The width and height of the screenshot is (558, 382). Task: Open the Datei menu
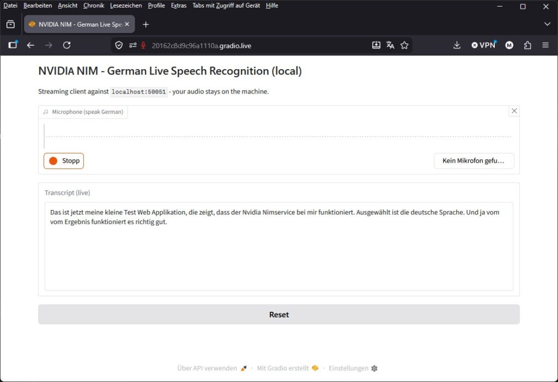(10, 5)
